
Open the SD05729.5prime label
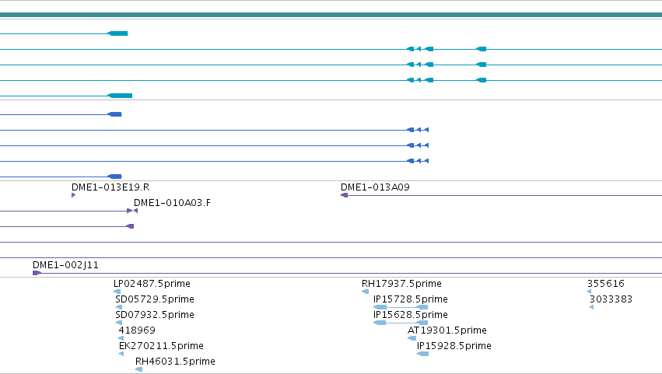click(155, 299)
